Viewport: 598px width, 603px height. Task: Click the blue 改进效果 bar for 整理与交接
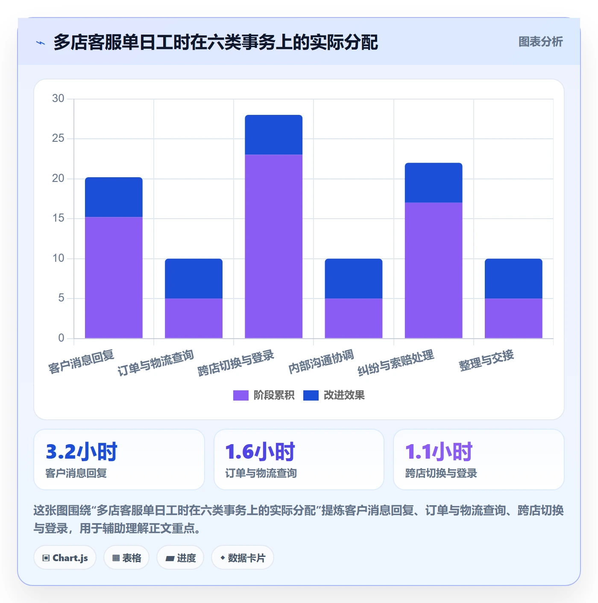click(513, 278)
